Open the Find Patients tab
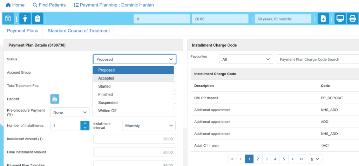Screen dimensions: 359x166 tap(49, 5)
